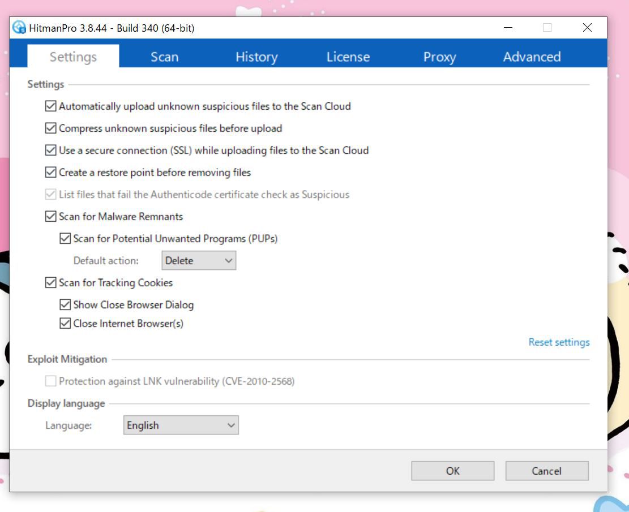Viewport: 629px width, 512px height.
Task: Disable Scan for Tracking Cookies
Action: (x=50, y=283)
